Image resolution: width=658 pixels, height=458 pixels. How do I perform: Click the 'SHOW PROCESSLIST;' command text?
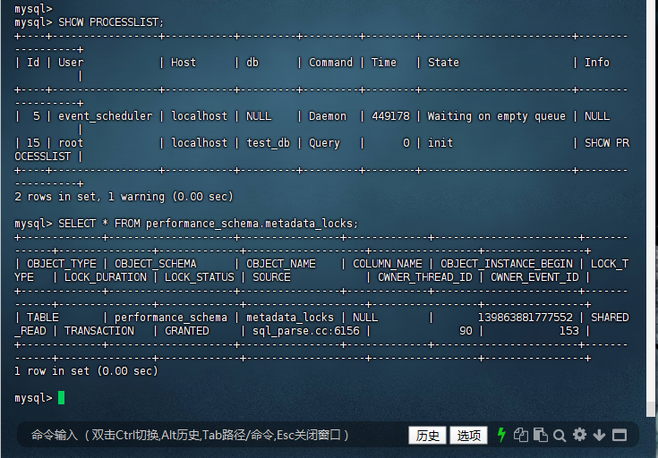[111, 21]
